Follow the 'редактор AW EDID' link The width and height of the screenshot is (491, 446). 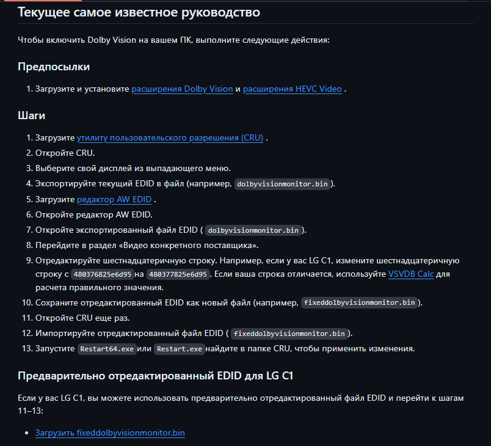point(115,199)
